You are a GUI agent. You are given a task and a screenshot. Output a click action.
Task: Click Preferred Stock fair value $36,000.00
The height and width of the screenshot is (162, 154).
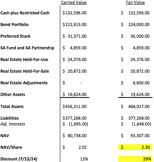pyautogui.click(x=135, y=36)
